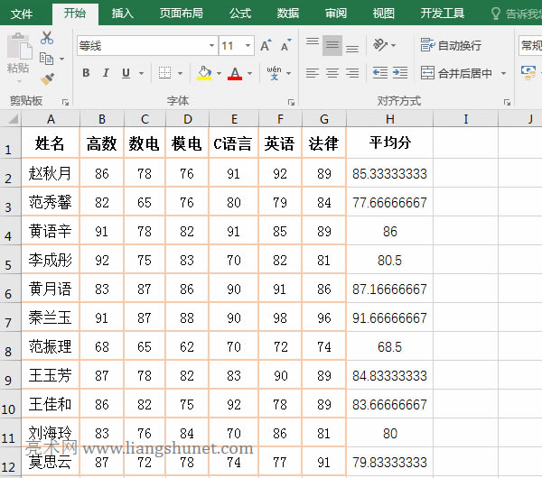Click the 粘贴 paste button
This screenshot has height=478, width=542.
point(17,54)
